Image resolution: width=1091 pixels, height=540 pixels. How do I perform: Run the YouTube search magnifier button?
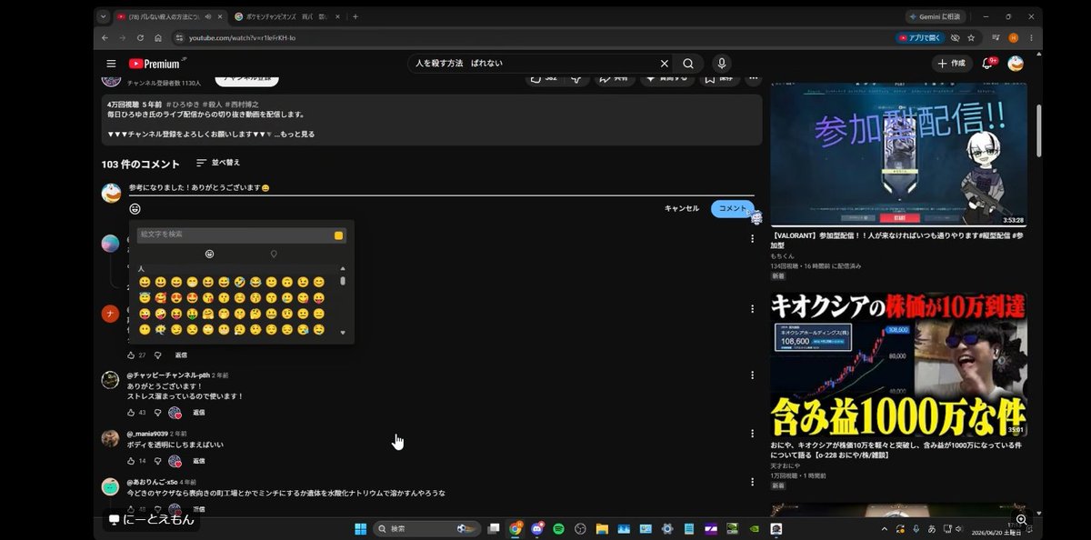(688, 64)
